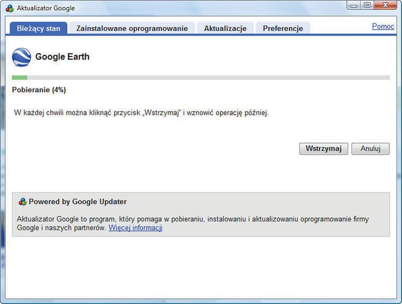The height and width of the screenshot is (304, 402).
Task: Click the Powered by Google Updater heading
Action: (78, 202)
